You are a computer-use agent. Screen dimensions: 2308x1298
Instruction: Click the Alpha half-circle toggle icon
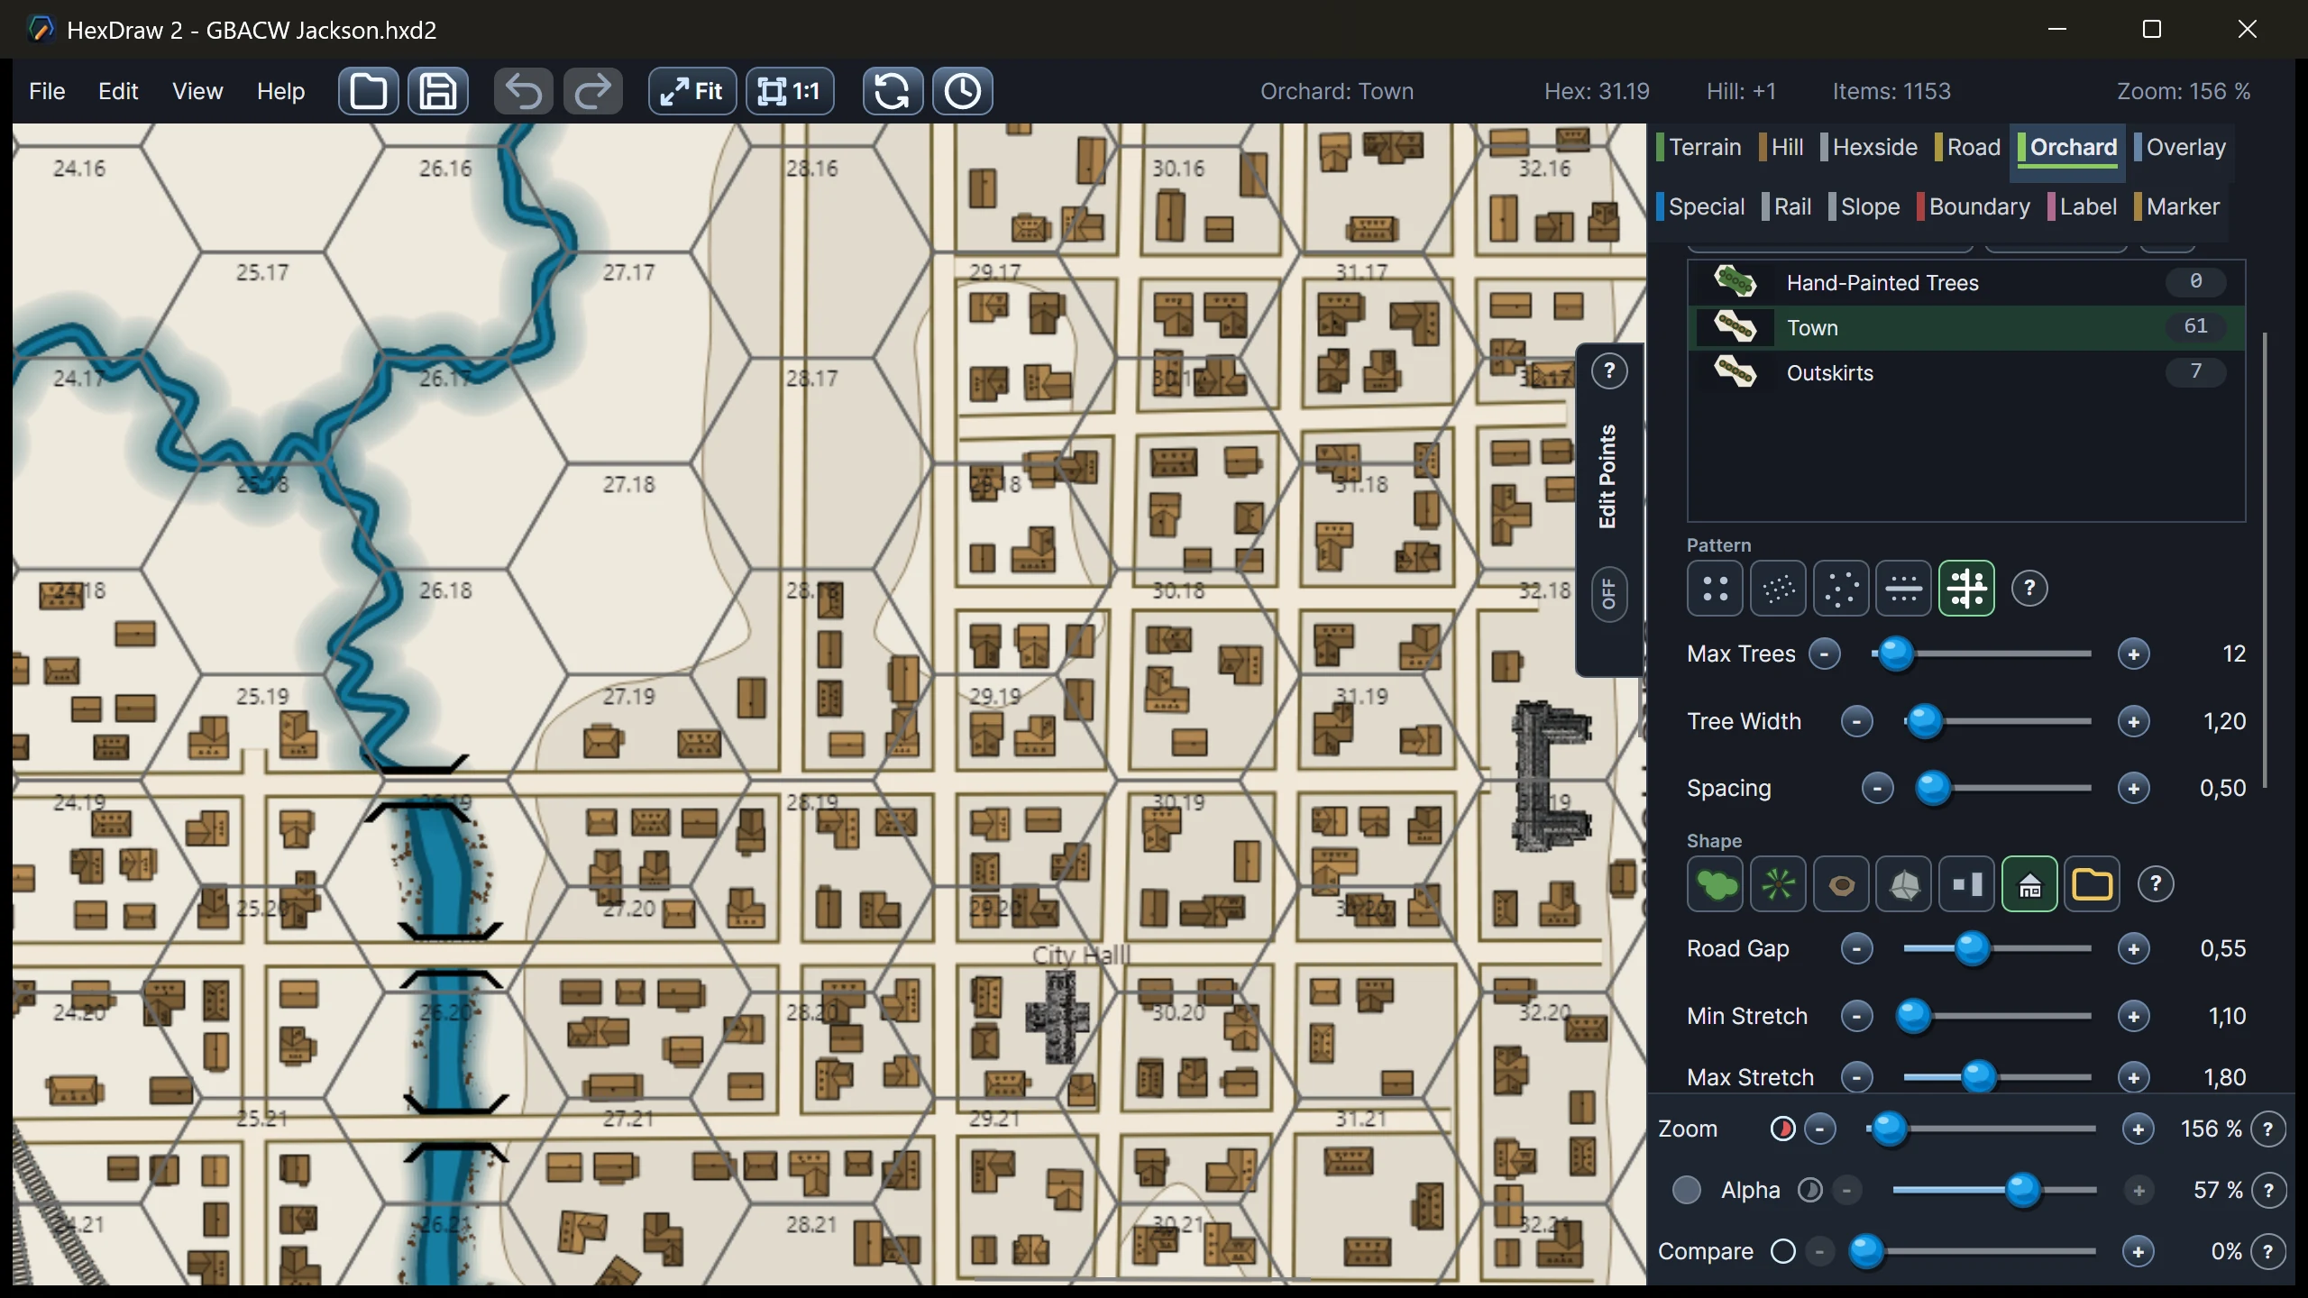pyautogui.click(x=1809, y=1191)
